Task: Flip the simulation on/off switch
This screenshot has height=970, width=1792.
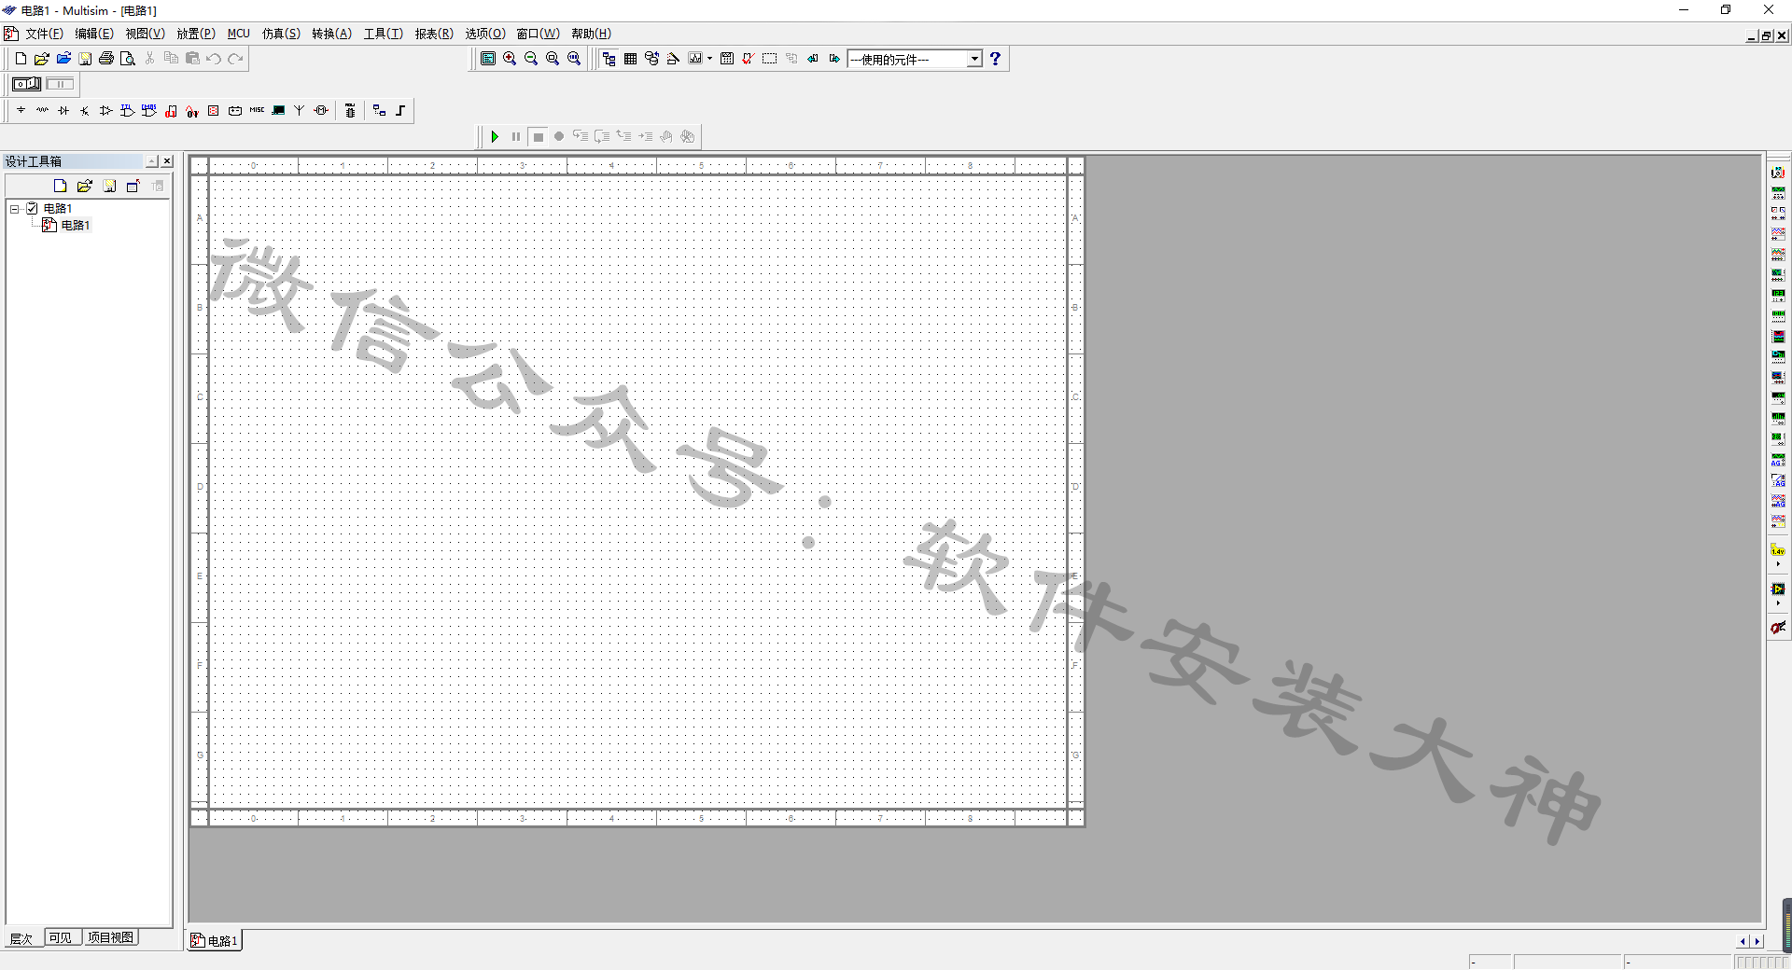Action: pos(27,84)
